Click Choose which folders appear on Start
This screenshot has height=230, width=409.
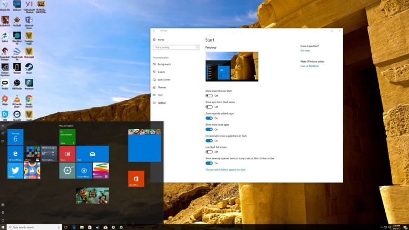tap(225, 170)
